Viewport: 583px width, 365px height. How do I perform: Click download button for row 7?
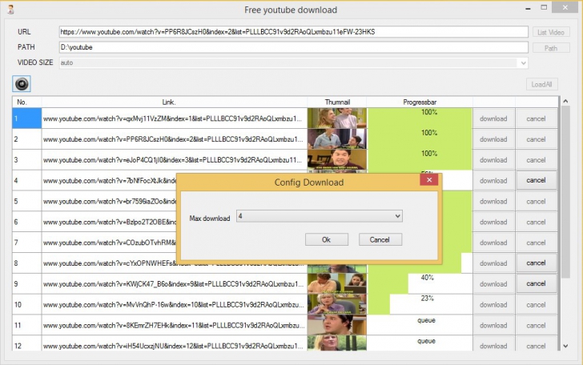(493, 243)
